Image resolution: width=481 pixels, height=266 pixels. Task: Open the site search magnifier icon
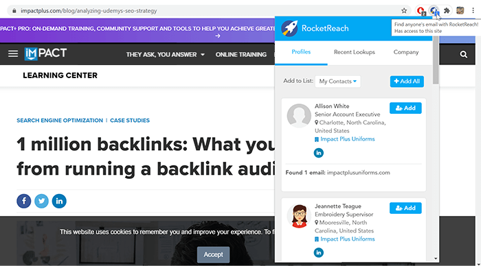coord(464,54)
